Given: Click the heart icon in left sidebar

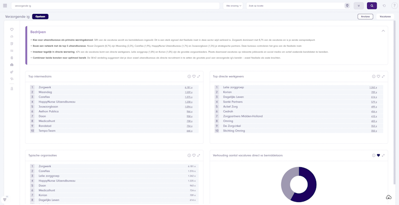Looking at the screenshot, I should pos(11,29).
